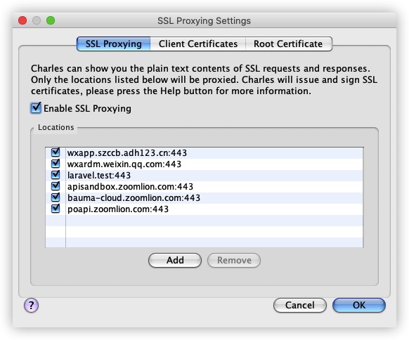Uncheck wxapp.szccb.adh123.cn:443 location checkbox

[x=56, y=152]
